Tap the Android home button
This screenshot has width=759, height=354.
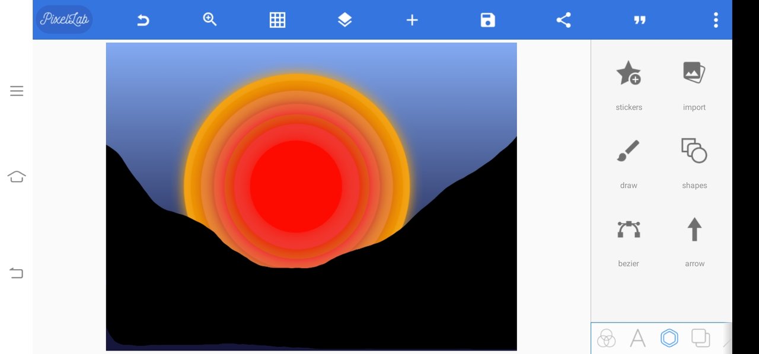(x=17, y=177)
